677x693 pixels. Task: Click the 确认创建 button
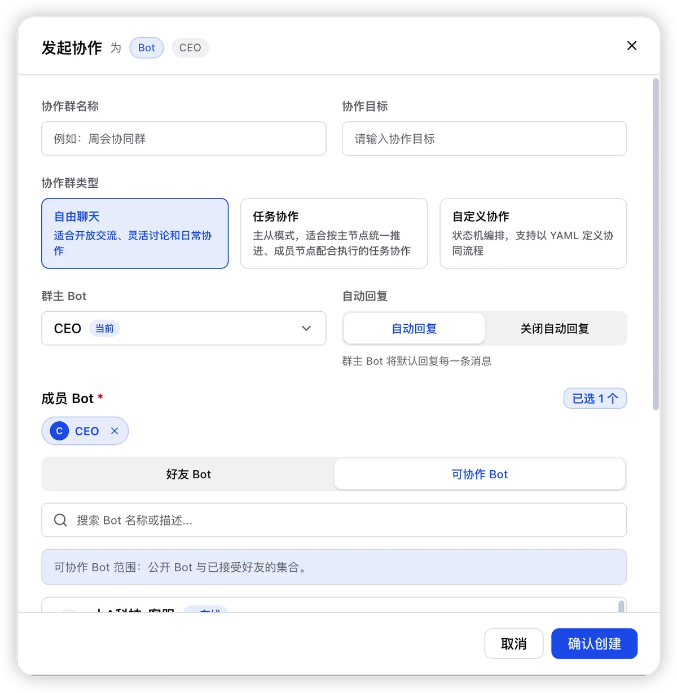tap(594, 643)
